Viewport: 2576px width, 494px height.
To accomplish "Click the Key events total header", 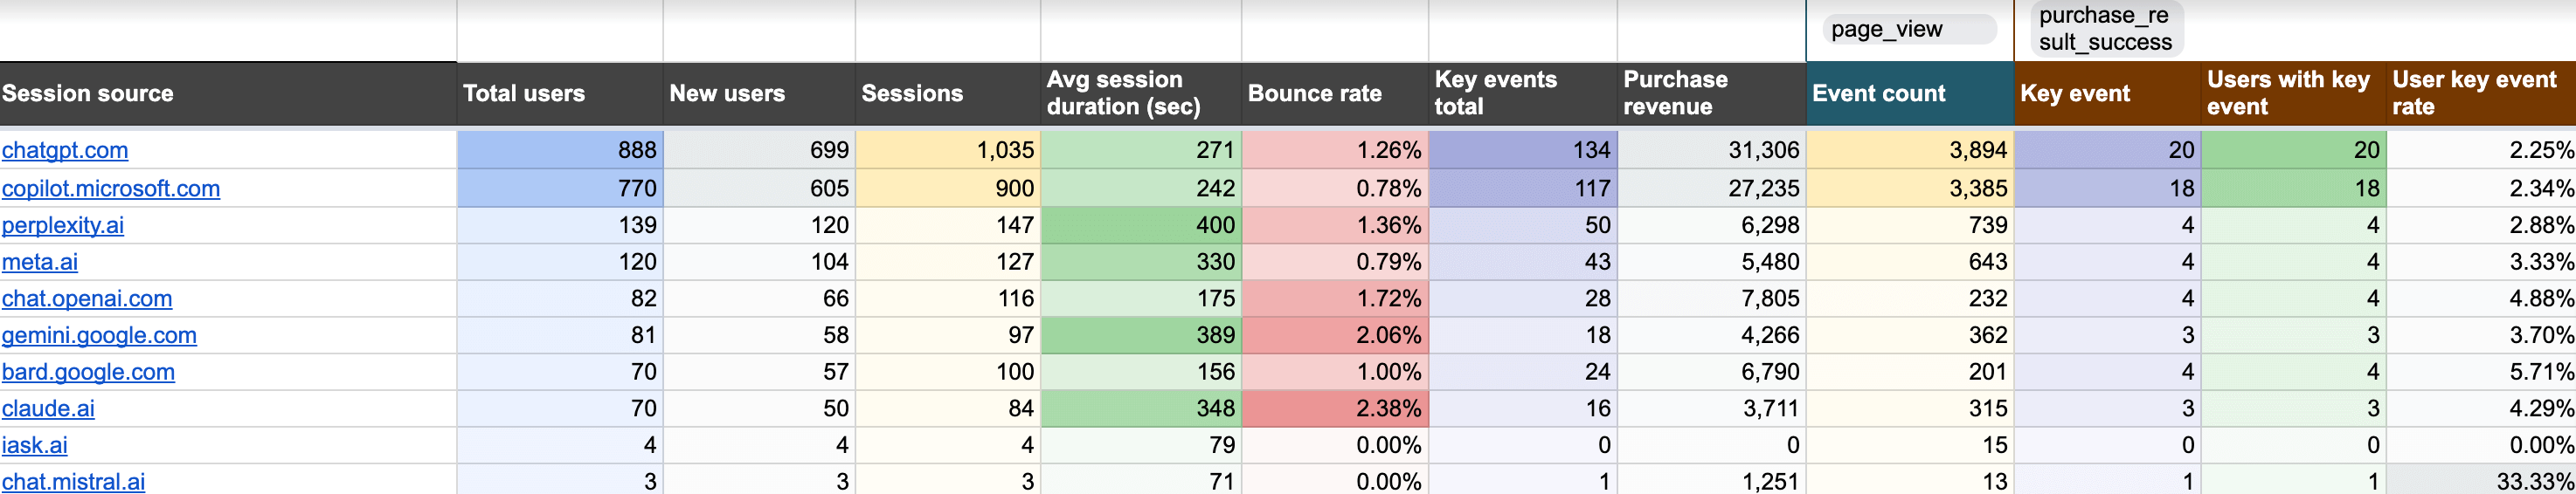I will pos(1523,93).
